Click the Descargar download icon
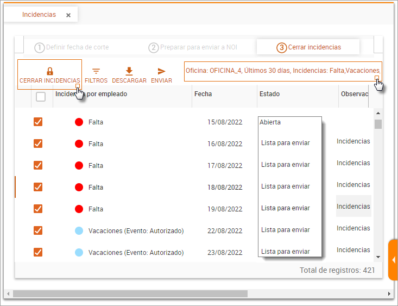 click(129, 71)
